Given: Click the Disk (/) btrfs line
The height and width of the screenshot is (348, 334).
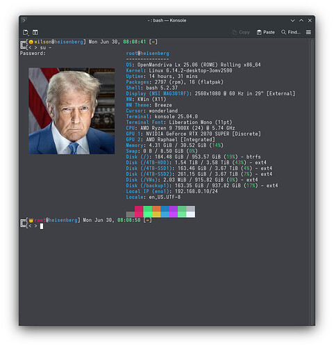Looking at the screenshot, I should (x=193, y=157).
